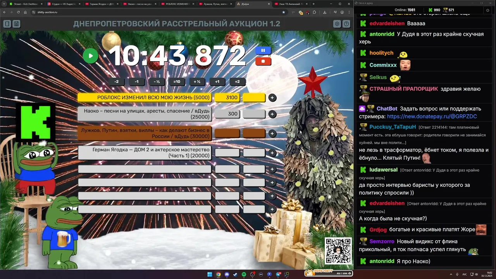The image size is (496, 279).
Task: Open Chrome from the taskbar
Action: pos(218,274)
